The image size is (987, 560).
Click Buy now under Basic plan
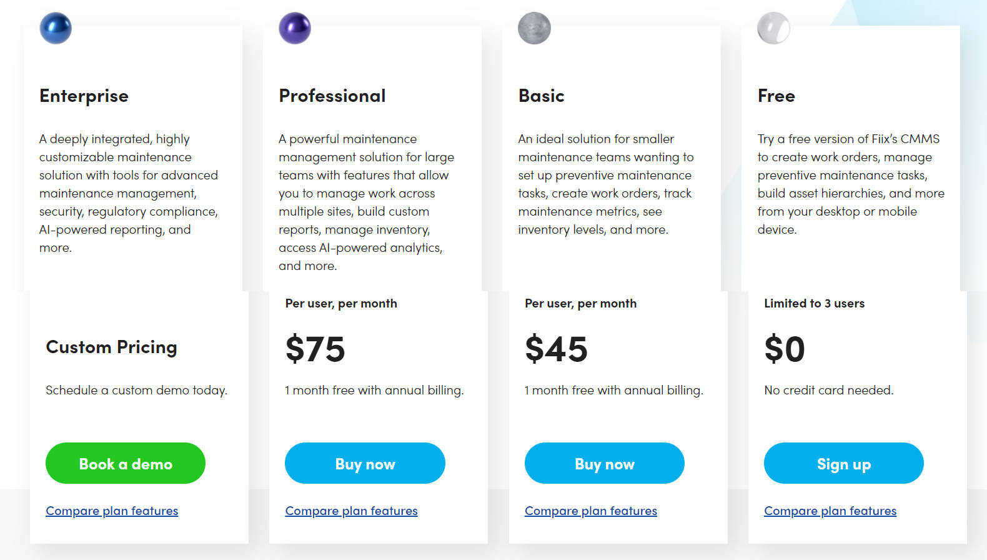[x=604, y=463]
